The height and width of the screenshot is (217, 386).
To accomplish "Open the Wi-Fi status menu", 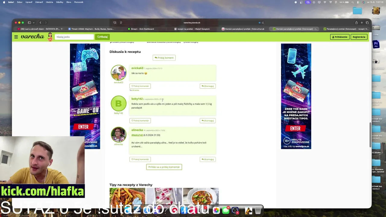I will click(x=325, y=2).
